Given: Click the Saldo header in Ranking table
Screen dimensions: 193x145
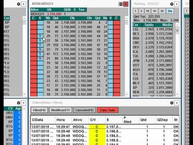Looking at the screenshot, I should point(148,25).
